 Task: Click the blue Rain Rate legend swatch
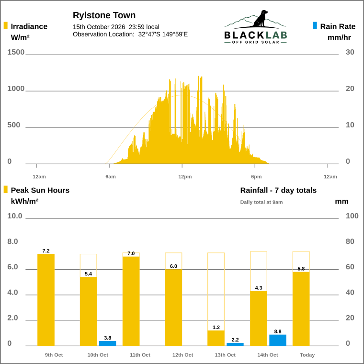coord(315,25)
